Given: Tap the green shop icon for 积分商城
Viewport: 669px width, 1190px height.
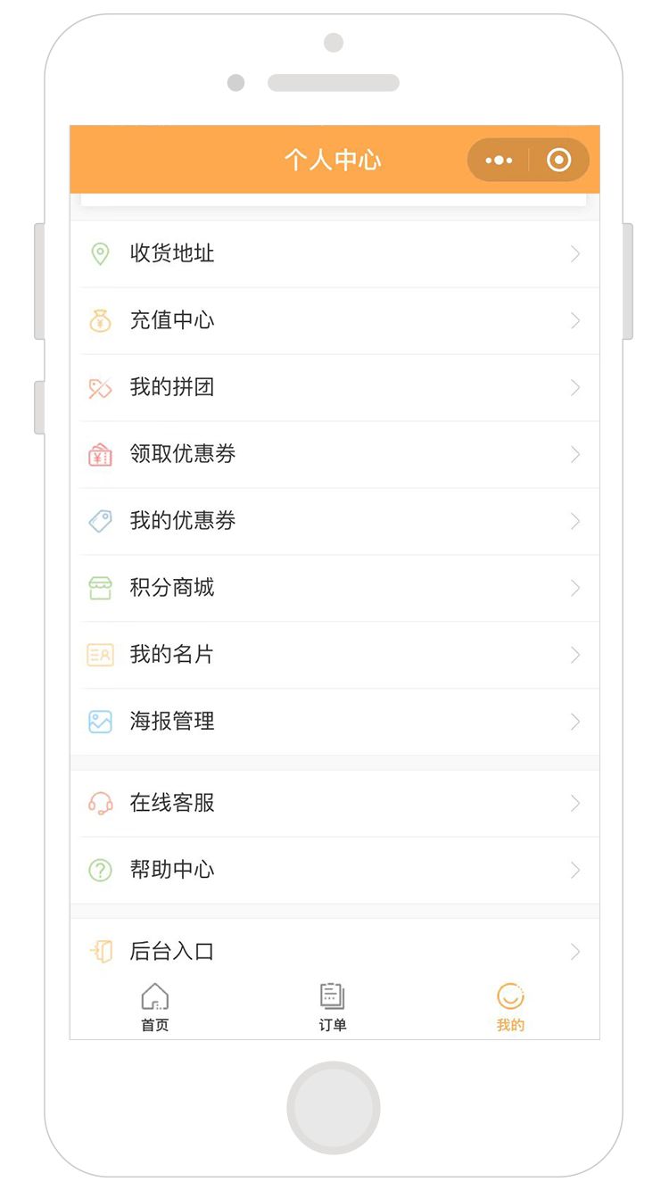Looking at the screenshot, I should click(100, 589).
